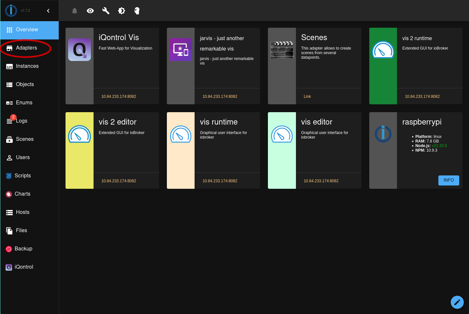Screen dimensions: 469x314
Task: Toggle the color theme with the sun-moon icon
Action: [x=121, y=10]
